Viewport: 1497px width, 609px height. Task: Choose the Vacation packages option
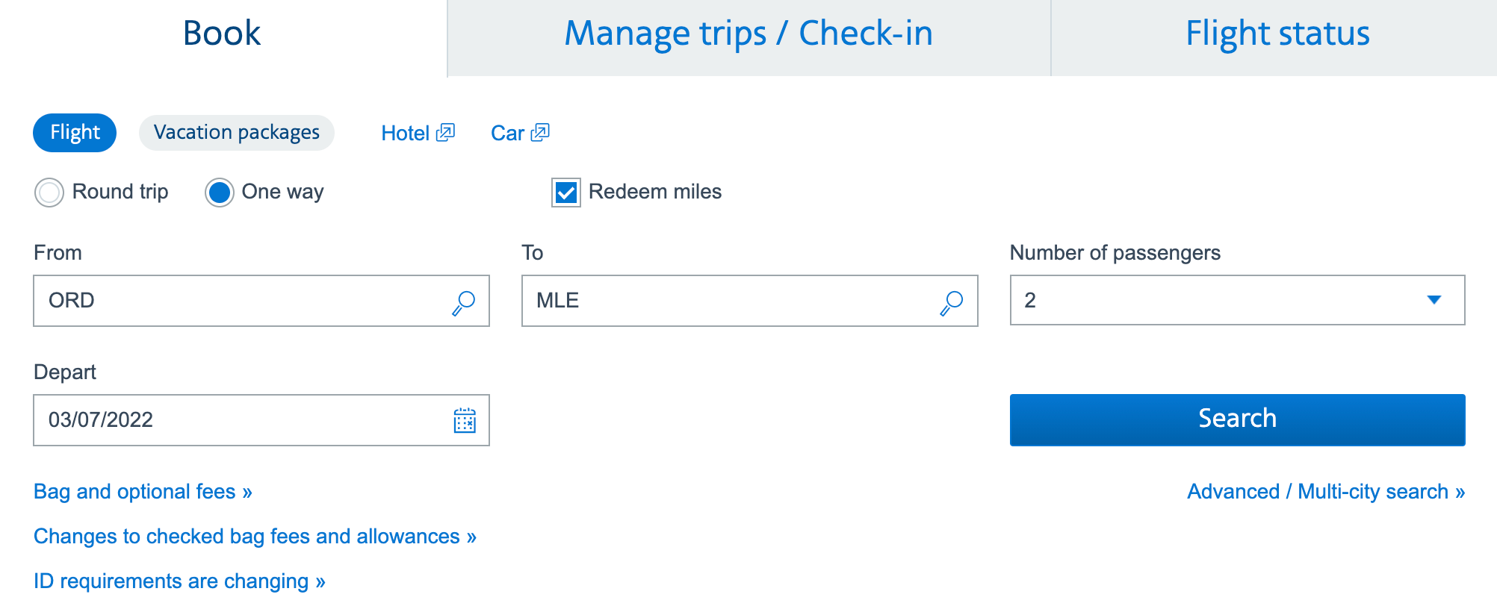(237, 133)
